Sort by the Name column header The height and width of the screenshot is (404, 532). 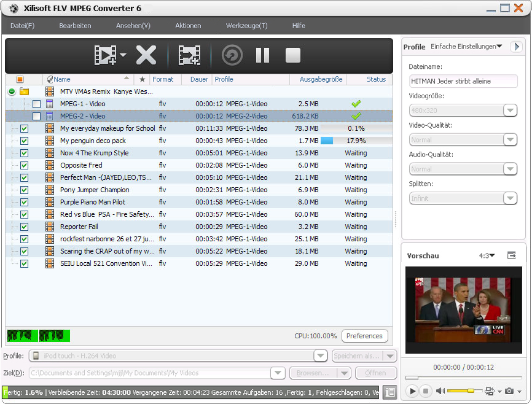(x=88, y=79)
